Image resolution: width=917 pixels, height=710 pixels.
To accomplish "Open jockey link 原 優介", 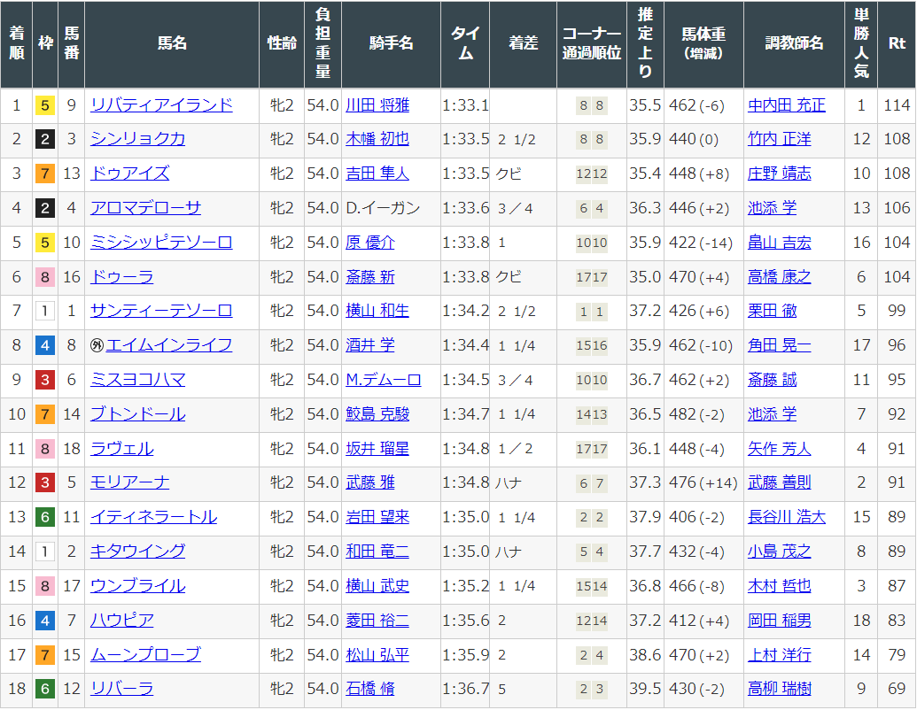I will 370,243.
